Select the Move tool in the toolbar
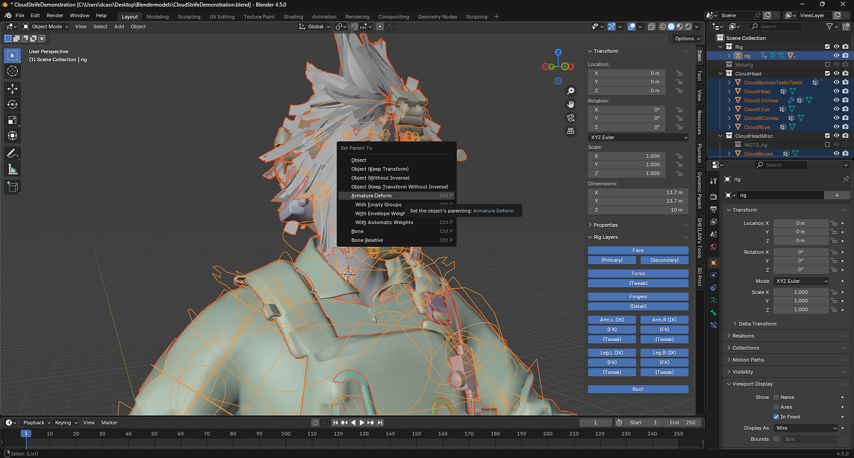The width and height of the screenshot is (854, 458). click(x=12, y=89)
